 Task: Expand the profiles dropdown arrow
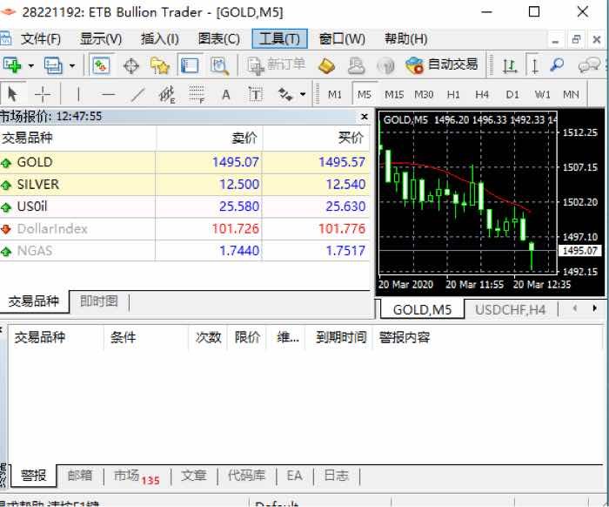pos(72,65)
